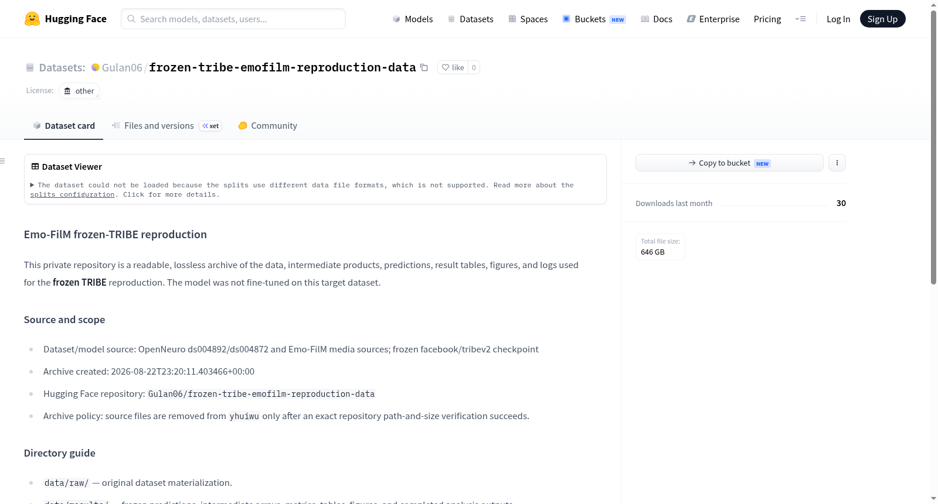The height and width of the screenshot is (504, 938).
Task: Click the Buckets nav icon
Action: pyautogui.click(x=566, y=19)
